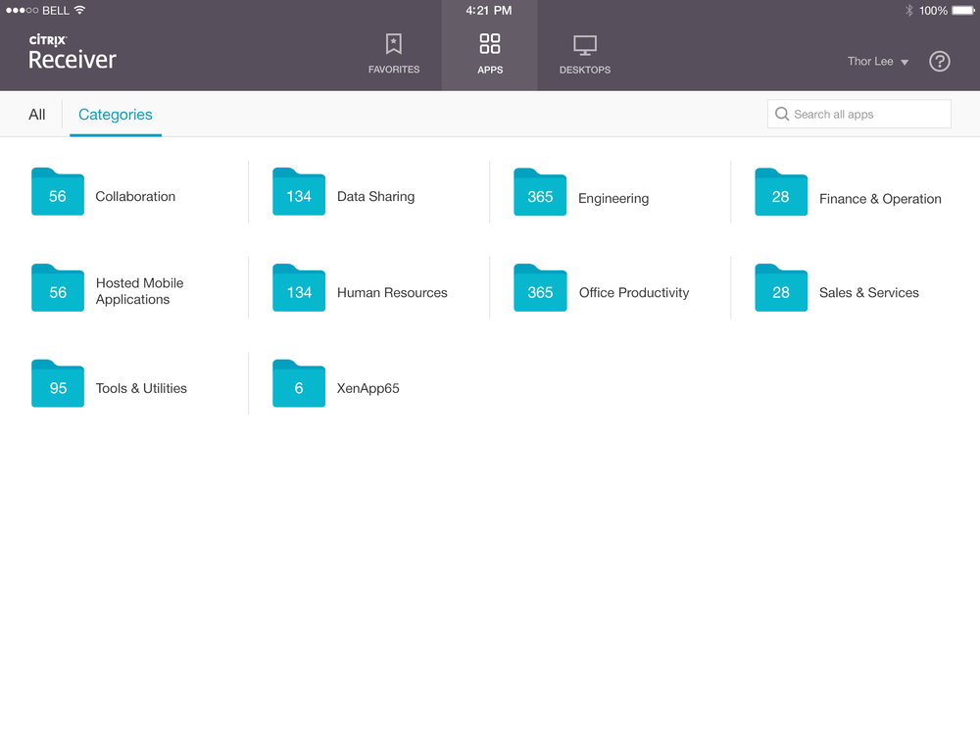Open the Finance & Operation folder icon

coord(781,192)
